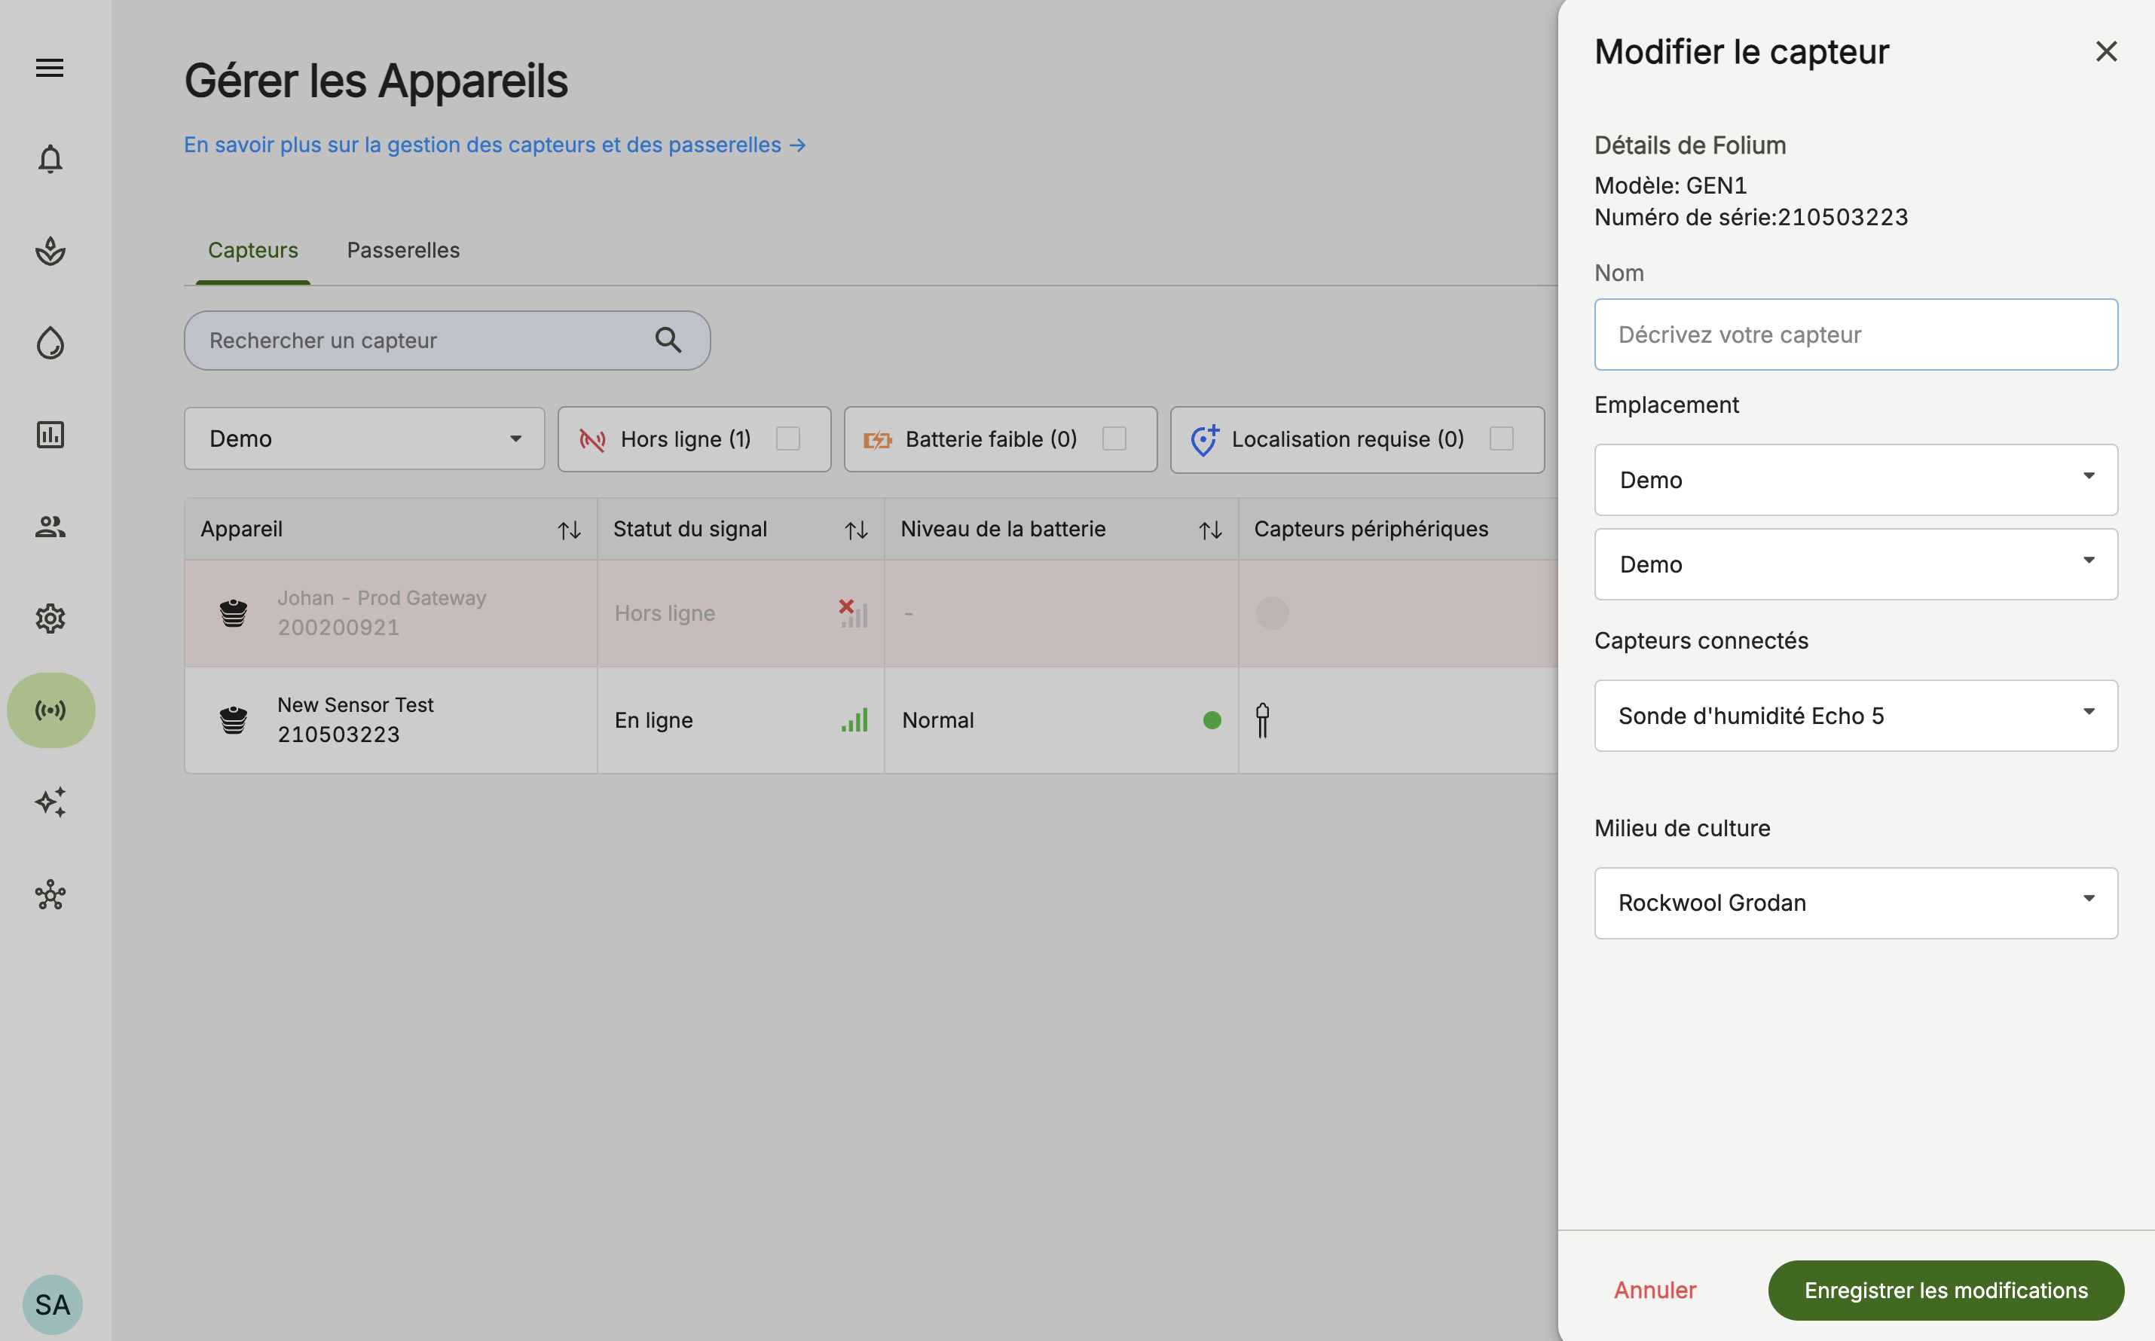This screenshot has height=1341, width=2155.
Task: Toggle the Localisation requise (0) checkbox
Action: [x=1502, y=439]
